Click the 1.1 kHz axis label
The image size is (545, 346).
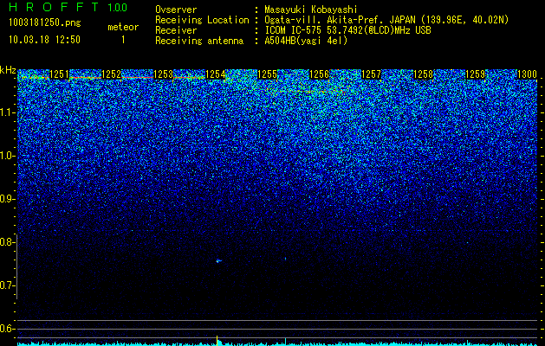6,112
